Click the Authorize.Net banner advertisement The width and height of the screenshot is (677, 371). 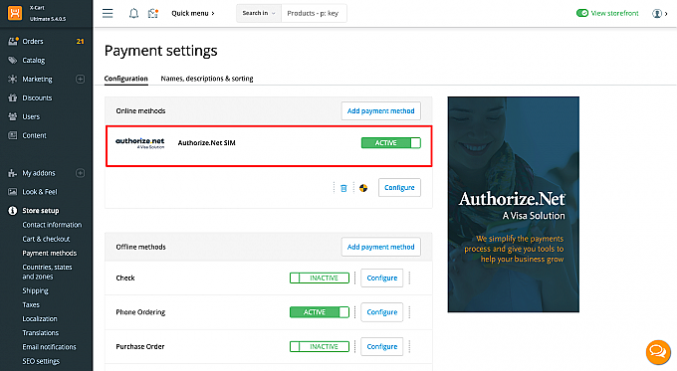point(514,204)
